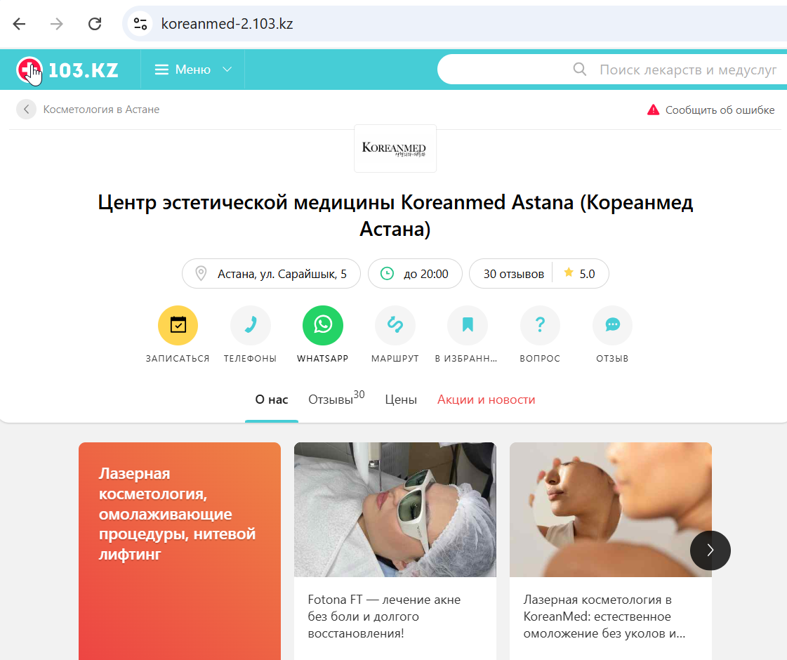Select the Акции и новости tab
This screenshot has height=660, width=787.
click(x=486, y=400)
